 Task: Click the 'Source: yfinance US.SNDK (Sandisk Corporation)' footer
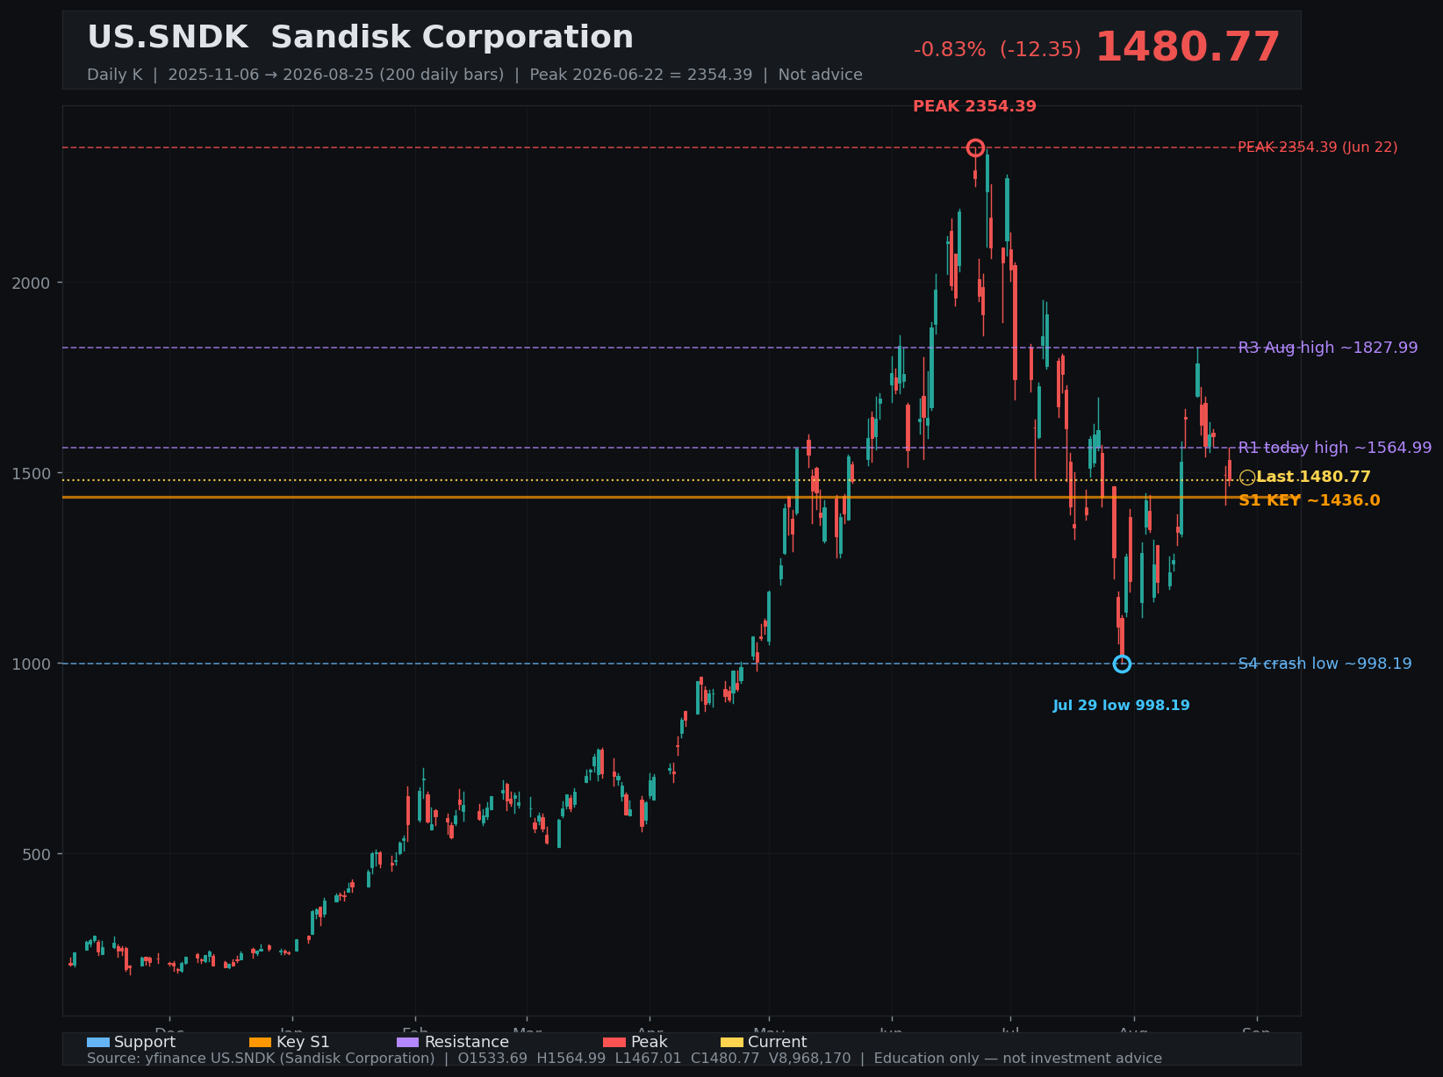pos(261,1059)
